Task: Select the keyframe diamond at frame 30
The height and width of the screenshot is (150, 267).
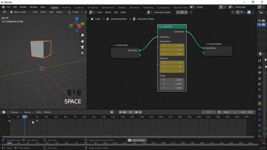Action: [x=37, y=121]
